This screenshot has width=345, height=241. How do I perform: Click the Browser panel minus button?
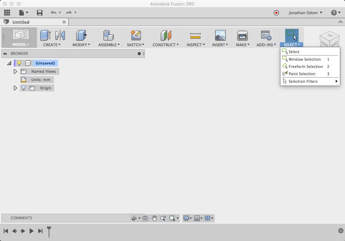coord(139,54)
